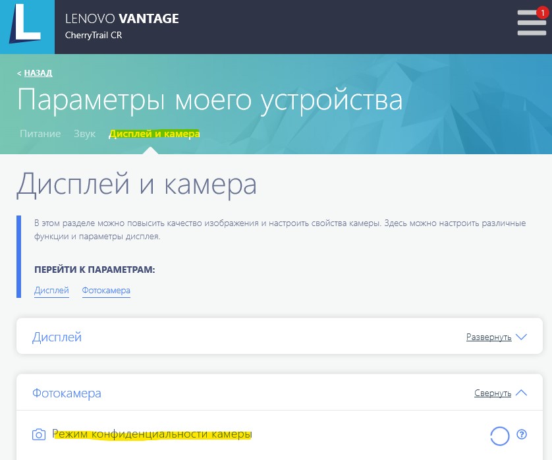552x460 pixels.
Task: Switch to the Звук tab
Action: point(84,134)
